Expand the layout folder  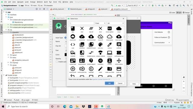click(8, 55)
